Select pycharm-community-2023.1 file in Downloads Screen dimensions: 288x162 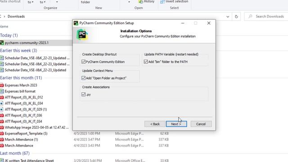tap(27, 43)
